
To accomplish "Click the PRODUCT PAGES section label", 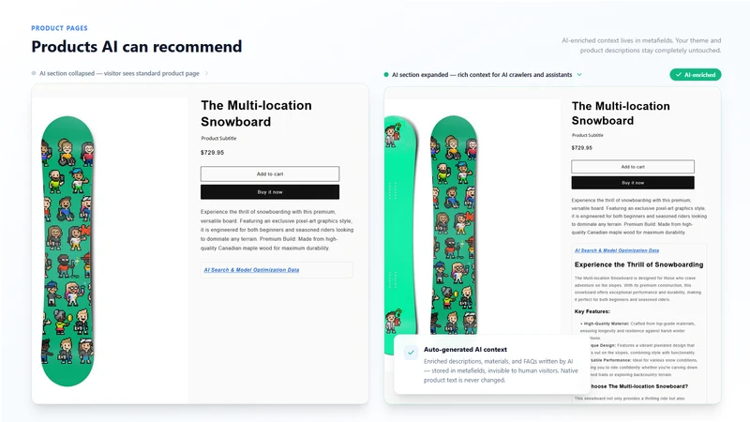I will 59,28.
